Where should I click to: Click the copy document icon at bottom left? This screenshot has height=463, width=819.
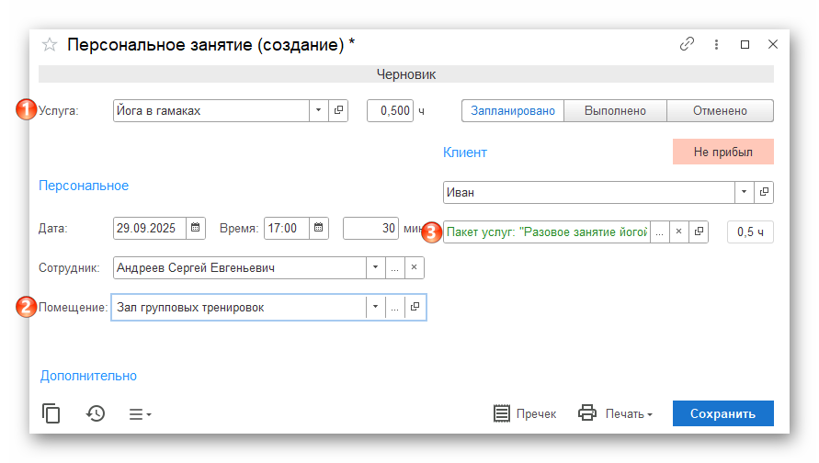pos(51,413)
